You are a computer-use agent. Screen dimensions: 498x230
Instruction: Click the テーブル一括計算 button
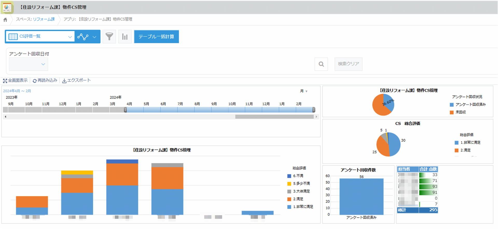click(156, 37)
